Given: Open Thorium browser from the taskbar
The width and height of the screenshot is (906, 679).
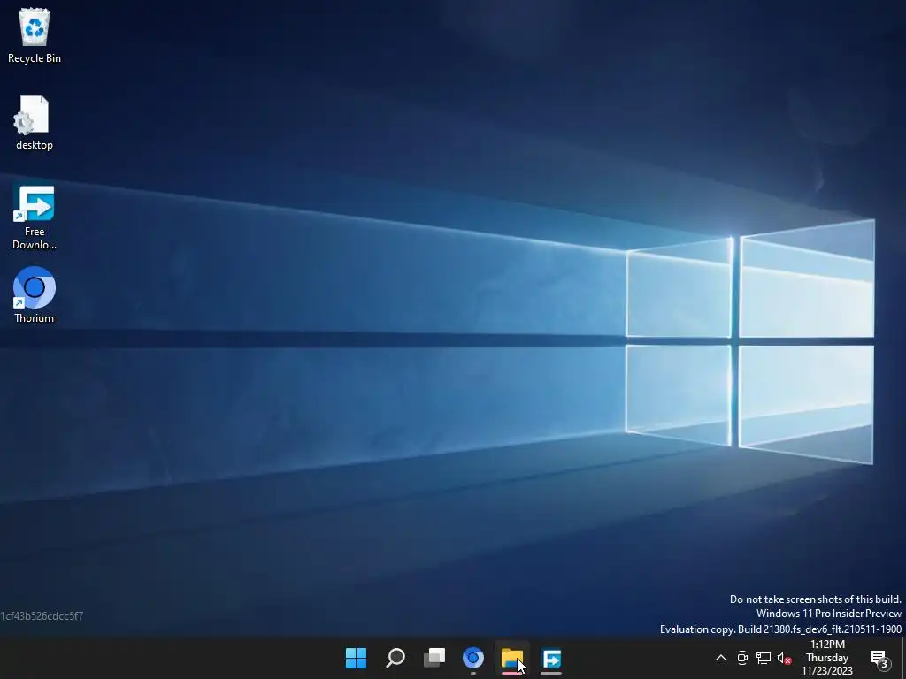Looking at the screenshot, I should (473, 658).
